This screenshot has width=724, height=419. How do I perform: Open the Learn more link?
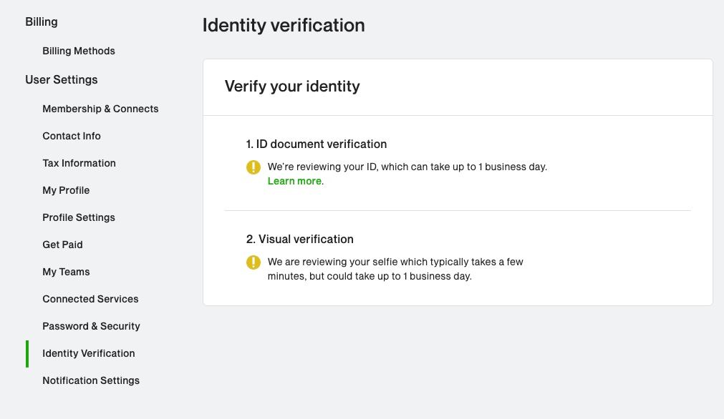(x=294, y=181)
